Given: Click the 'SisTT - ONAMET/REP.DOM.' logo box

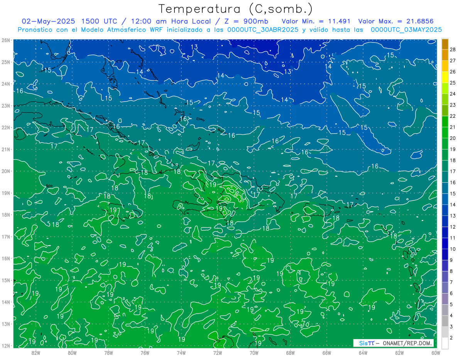Looking at the screenshot, I should coord(394,343).
